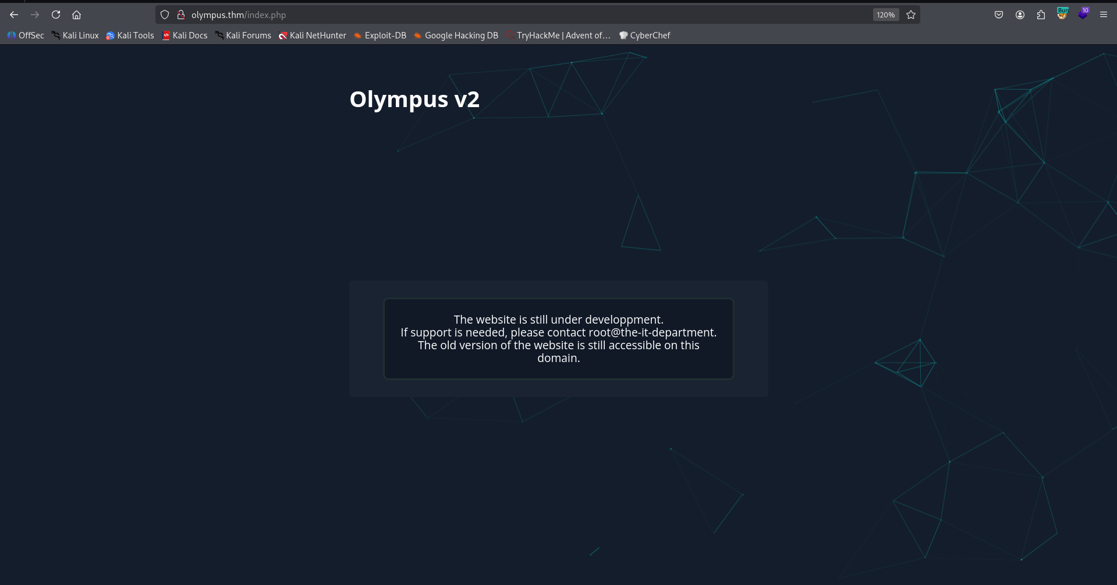Open the browser extensions puzzle icon
This screenshot has width=1117, height=585.
click(x=1041, y=15)
